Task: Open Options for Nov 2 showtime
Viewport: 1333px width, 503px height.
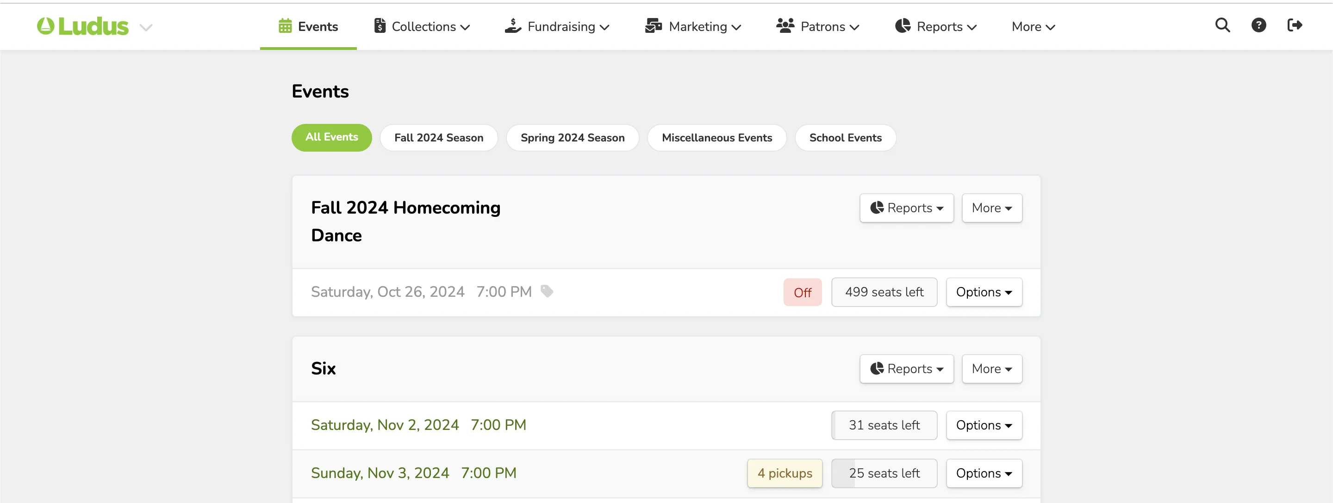Action: (x=984, y=425)
